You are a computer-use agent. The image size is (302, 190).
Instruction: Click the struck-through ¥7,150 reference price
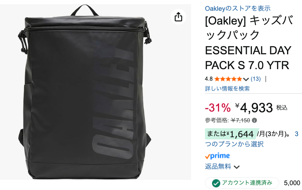240,120
